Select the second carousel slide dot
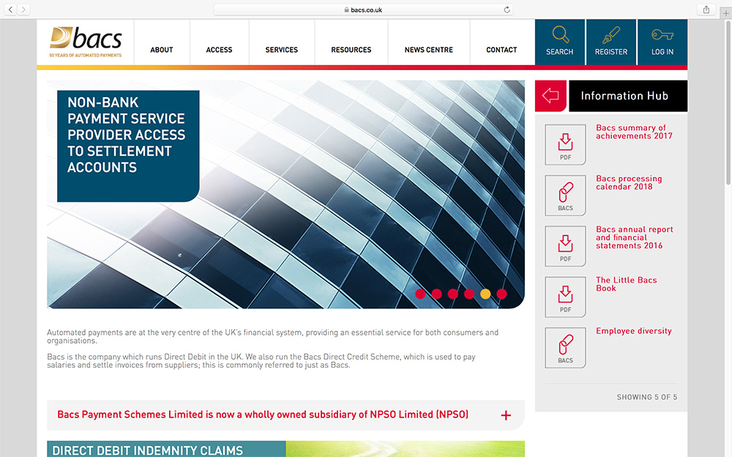The image size is (732, 457). [x=436, y=294]
